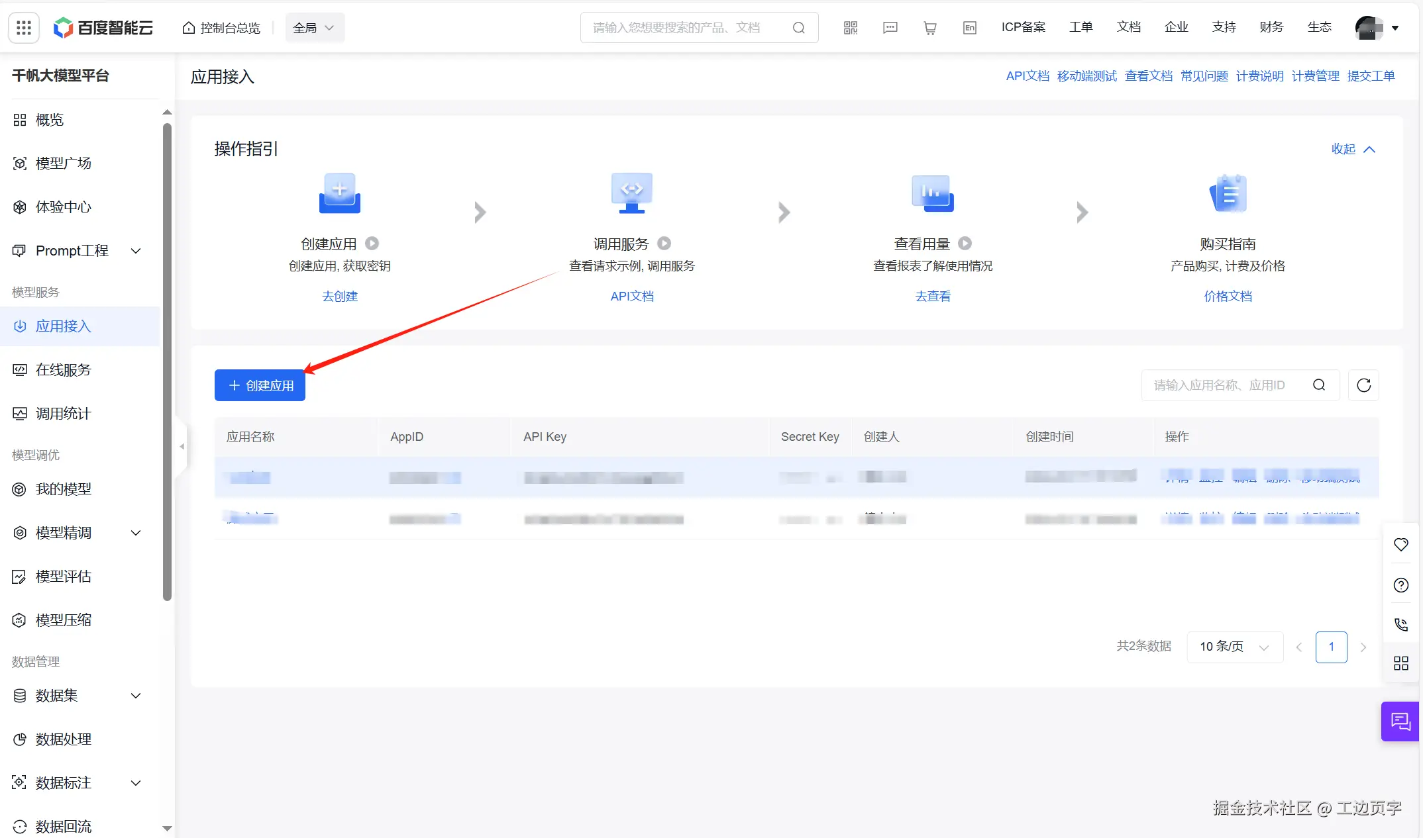Open the 去创建 link under 创建应用
Image resolution: width=1423 pixels, height=838 pixels.
340,297
